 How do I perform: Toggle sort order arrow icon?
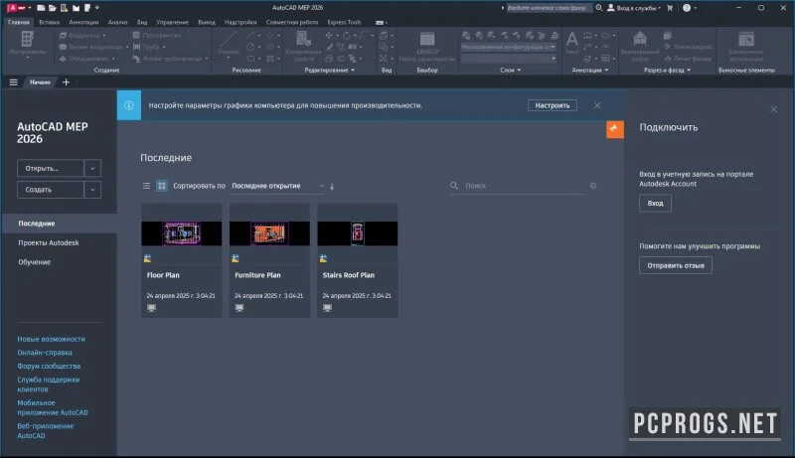(x=332, y=187)
